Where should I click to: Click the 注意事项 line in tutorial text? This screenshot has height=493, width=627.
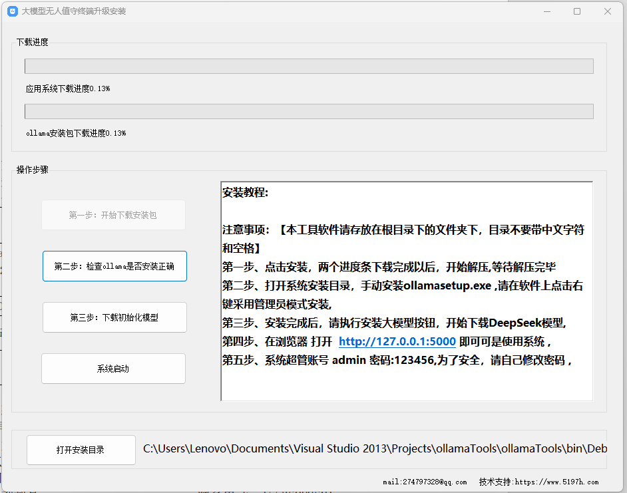coord(403,239)
